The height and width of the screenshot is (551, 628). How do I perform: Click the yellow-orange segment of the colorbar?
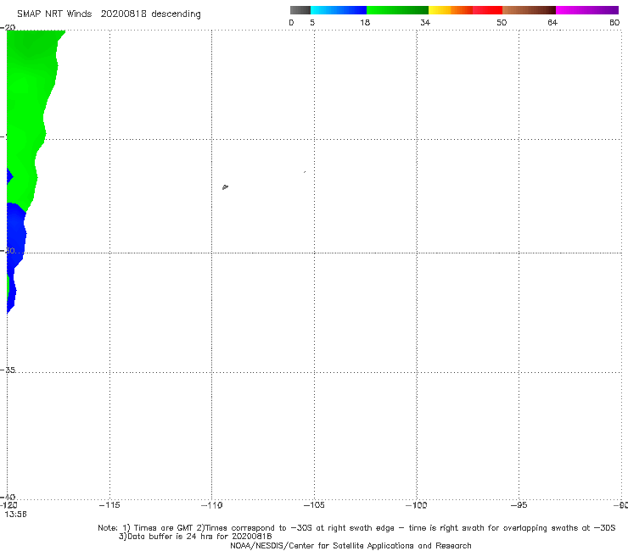[451, 10]
